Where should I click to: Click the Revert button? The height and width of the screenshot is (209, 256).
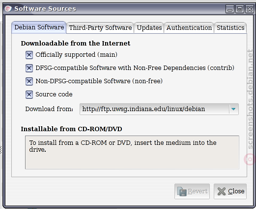[x=192, y=191]
